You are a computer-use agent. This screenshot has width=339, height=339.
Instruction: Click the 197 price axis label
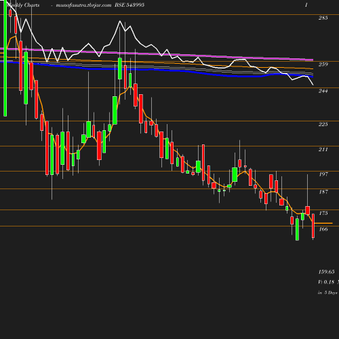click(x=323, y=174)
